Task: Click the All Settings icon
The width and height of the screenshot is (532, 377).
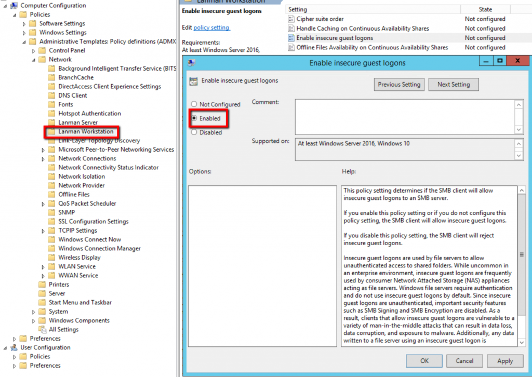Action: click(43, 329)
